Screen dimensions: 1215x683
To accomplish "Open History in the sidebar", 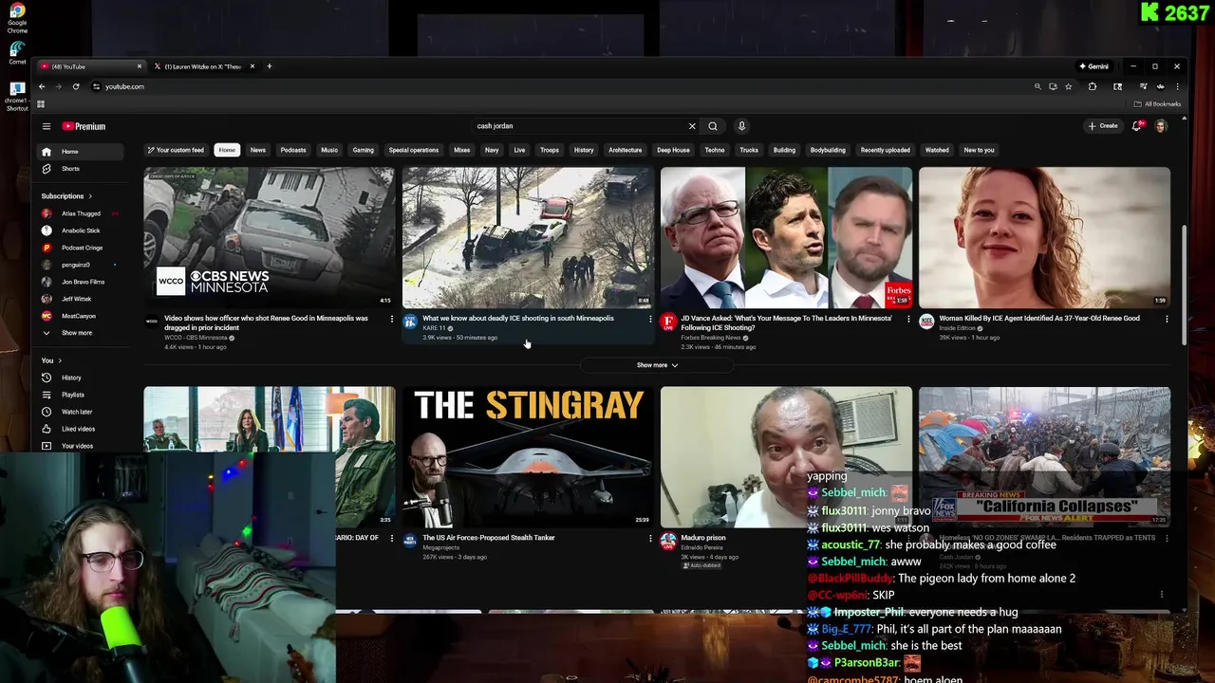I will pyautogui.click(x=81, y=378).
